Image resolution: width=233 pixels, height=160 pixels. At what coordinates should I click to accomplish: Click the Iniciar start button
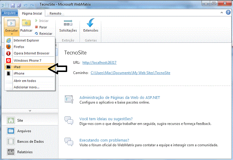[42, 21]
